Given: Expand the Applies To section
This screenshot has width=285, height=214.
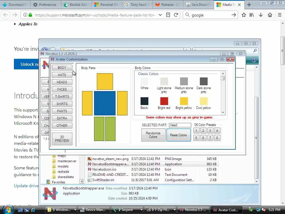Looking at the screenshot, I should pyautogui.click(x=26, y=24).
